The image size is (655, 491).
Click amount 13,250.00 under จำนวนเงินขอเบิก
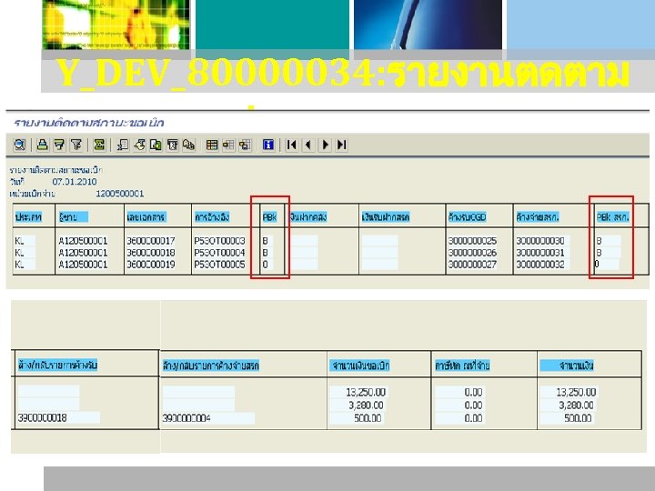[x=366, y=392]
